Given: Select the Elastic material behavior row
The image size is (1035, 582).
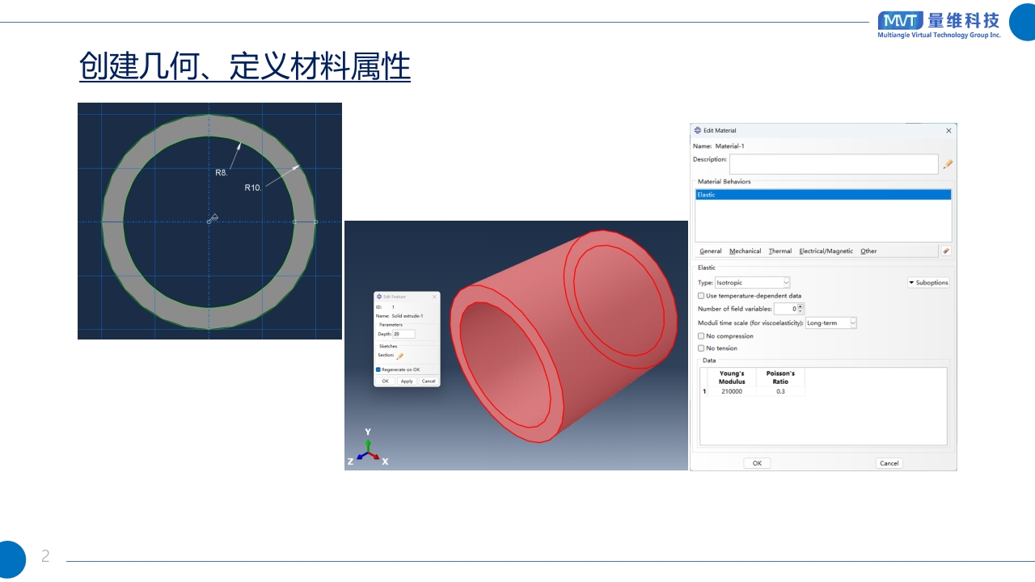Looking at the screenshot, I should [x=823, y=195].
